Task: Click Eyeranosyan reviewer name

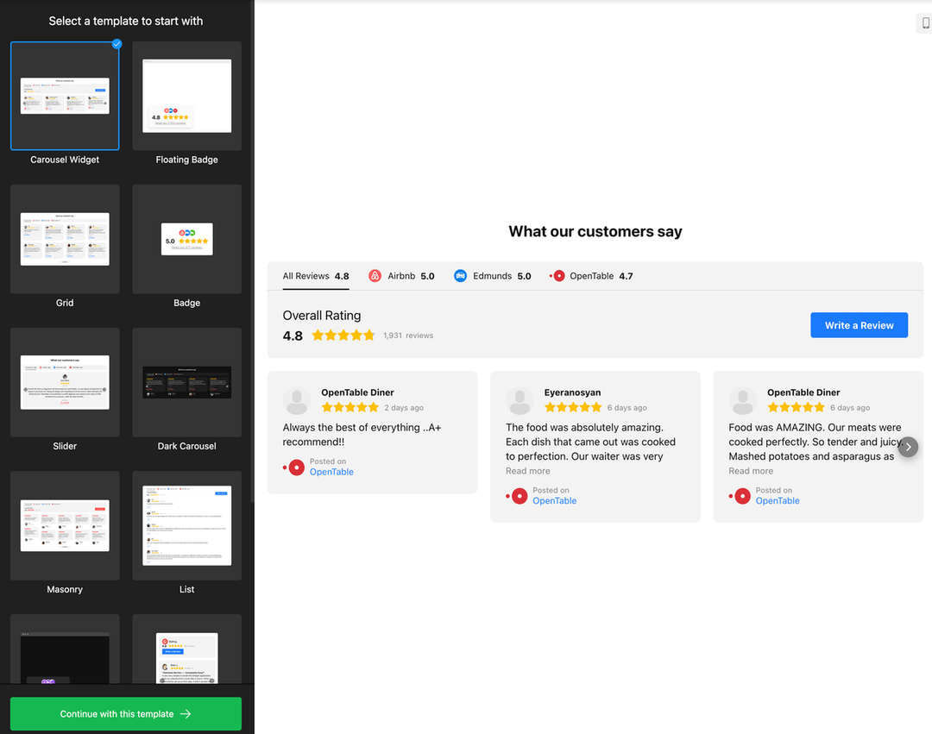Action: click(572, 392)
